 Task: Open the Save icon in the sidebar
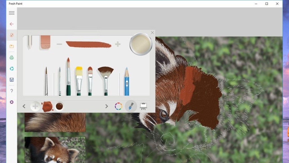point(11,80)
